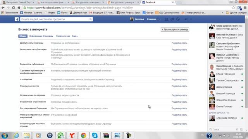248x139 pixels.
Task: Open notifications globe icon in header
Action: coord(178,19)
